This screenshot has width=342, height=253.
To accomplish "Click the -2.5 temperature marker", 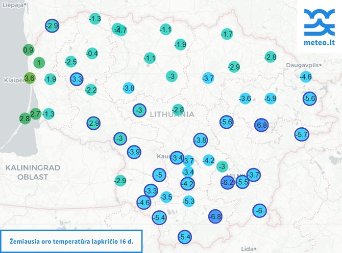I will (71, 62).
